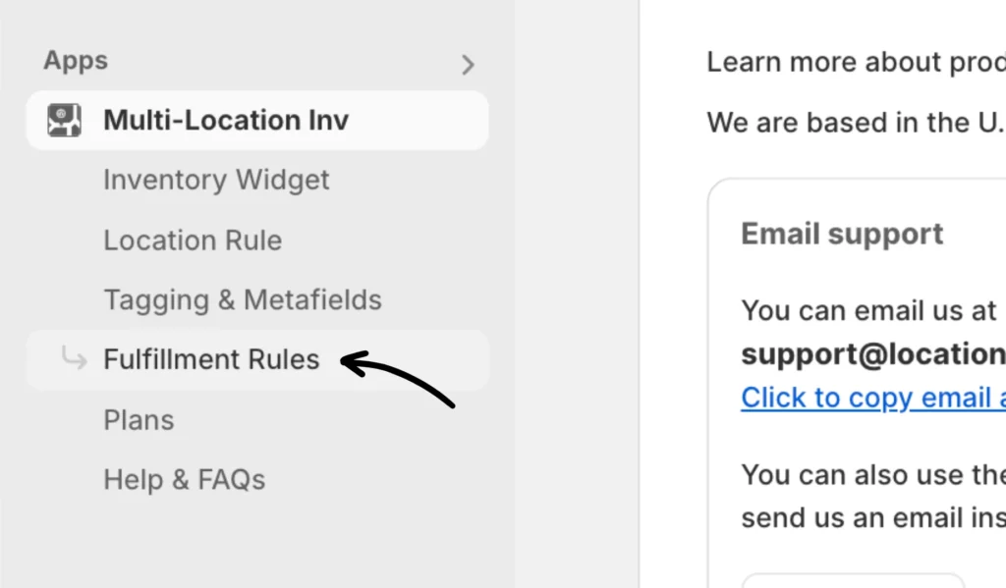
Task: Open the Inventory Widget page
Action: [x=216, y=181]
